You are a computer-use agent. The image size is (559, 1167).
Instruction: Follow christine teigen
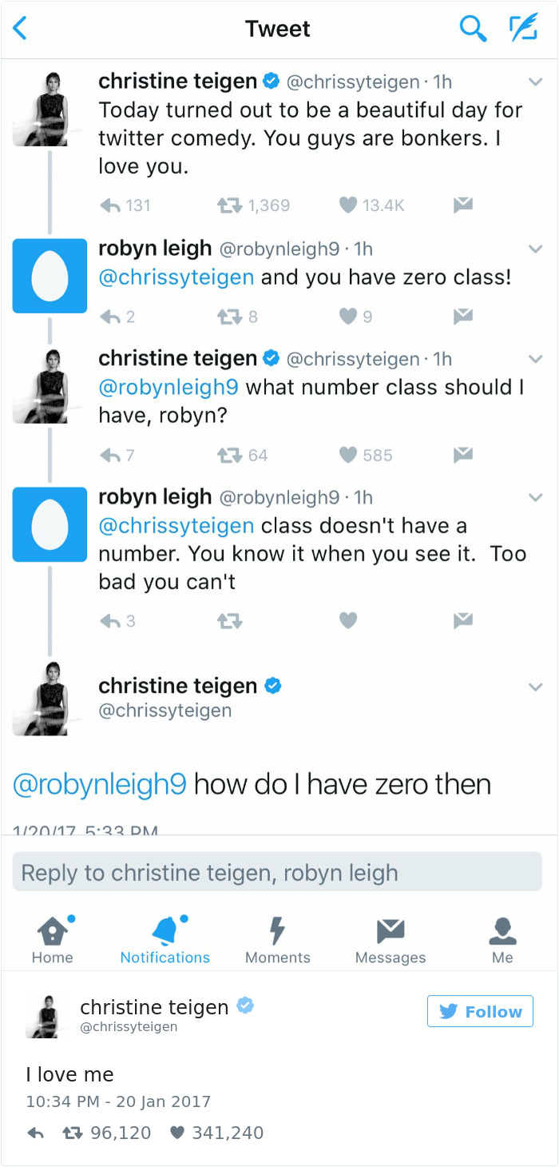pyautogui.click(x=480, y=1010)
